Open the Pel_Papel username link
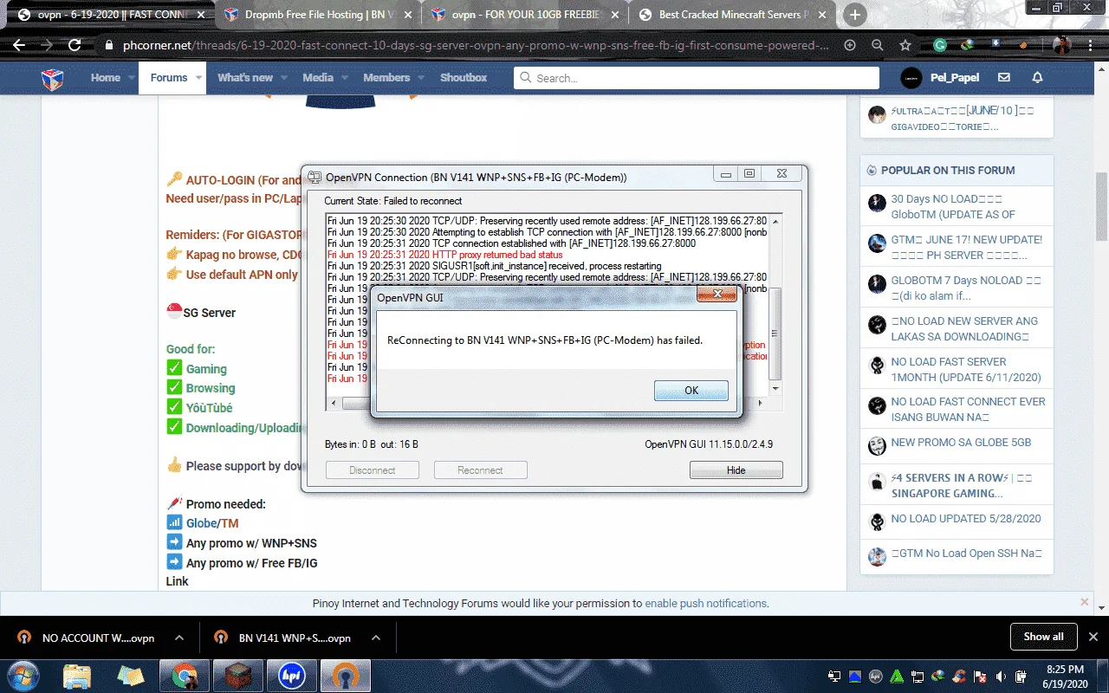The height and width of the screenshot is (693, 1109). click(955, 77)
